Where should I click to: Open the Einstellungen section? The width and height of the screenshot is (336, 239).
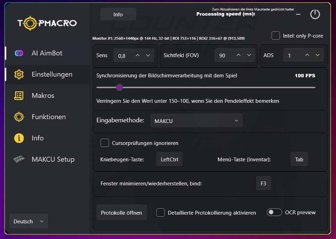(47, 74)
